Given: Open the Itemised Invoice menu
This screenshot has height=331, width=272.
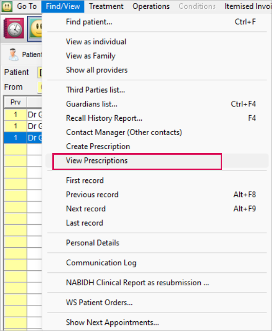Looking at the screenshot, I should [248, 6].
